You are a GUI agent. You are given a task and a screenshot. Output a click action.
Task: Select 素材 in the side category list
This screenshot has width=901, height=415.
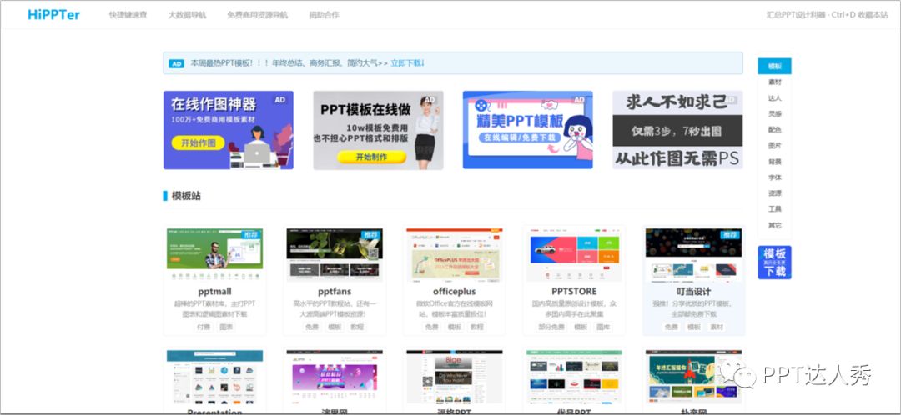coord(774,82)
